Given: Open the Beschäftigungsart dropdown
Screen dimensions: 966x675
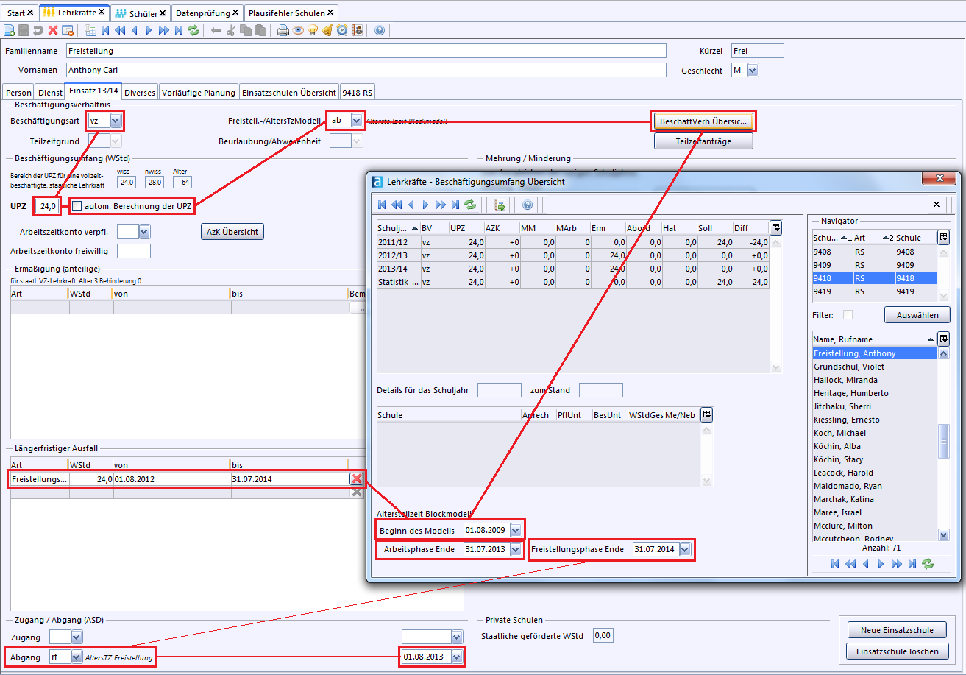Looking at the screenshot, I should click(x=116, y=120).
